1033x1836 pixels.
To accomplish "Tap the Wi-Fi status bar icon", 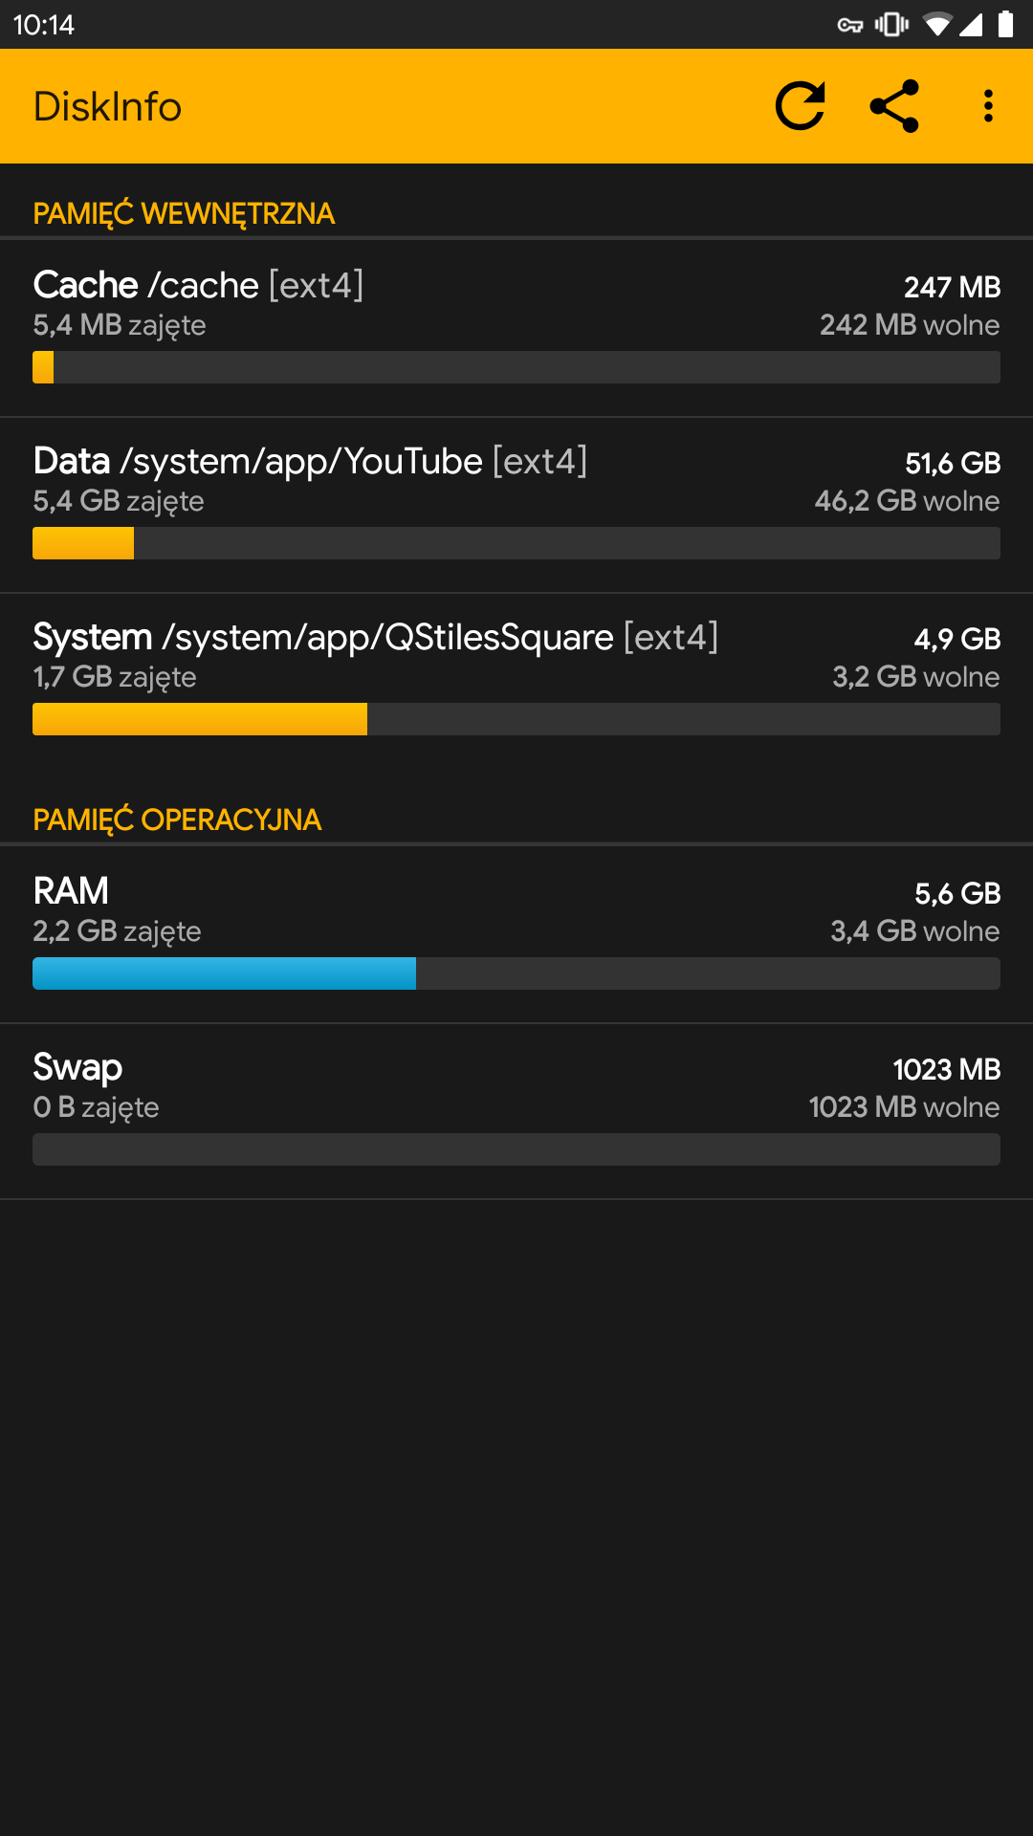I will click(x=937, y=25).
